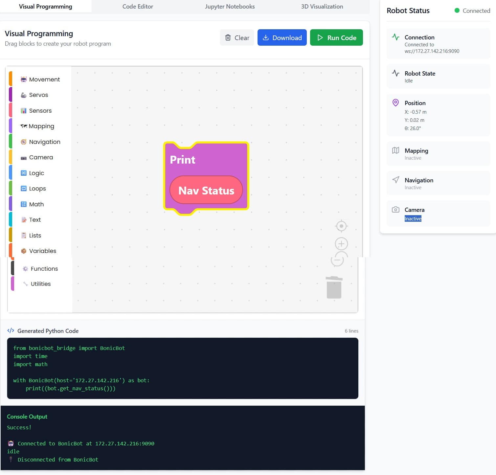Select the Camera blocks icon
Image resolution: width=496 pixels, height=475 pixels.
point(23,157)
